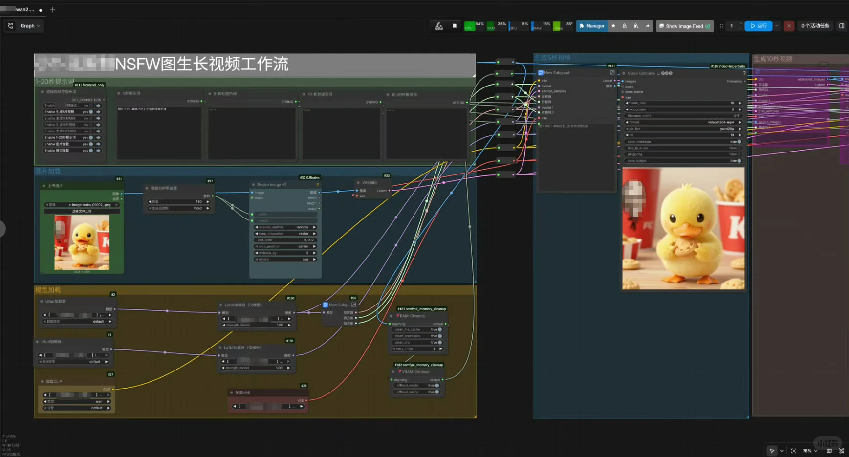Click the select mode cursor icon at bottom right
This screenshot has width=849, height=457.
click(x=772, y=451)
